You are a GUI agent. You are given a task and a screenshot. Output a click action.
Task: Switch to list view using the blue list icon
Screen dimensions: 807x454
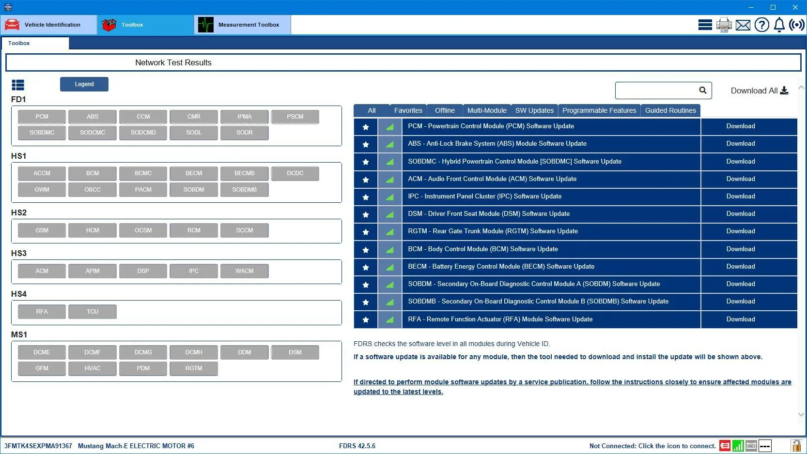tap(18, 85)
